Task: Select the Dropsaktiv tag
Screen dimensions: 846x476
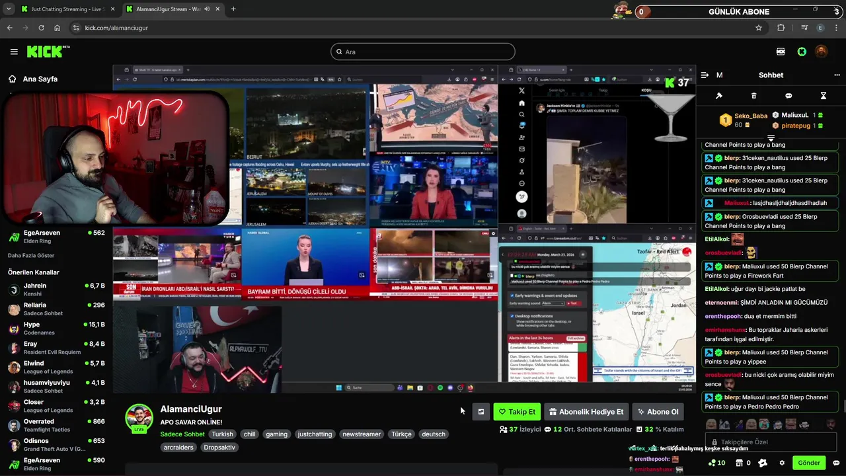Action: [x=219, y=448]
